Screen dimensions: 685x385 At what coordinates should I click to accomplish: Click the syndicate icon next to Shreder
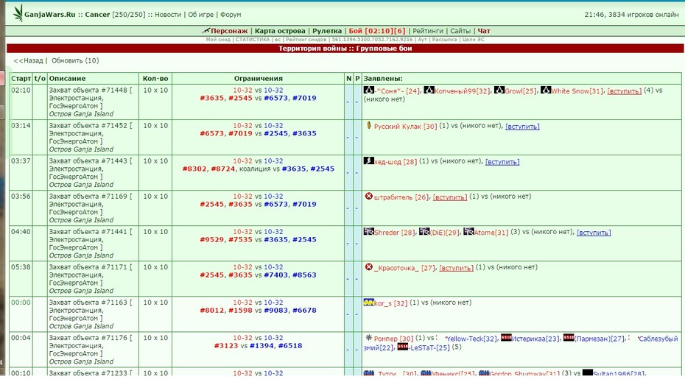point(369,231)
